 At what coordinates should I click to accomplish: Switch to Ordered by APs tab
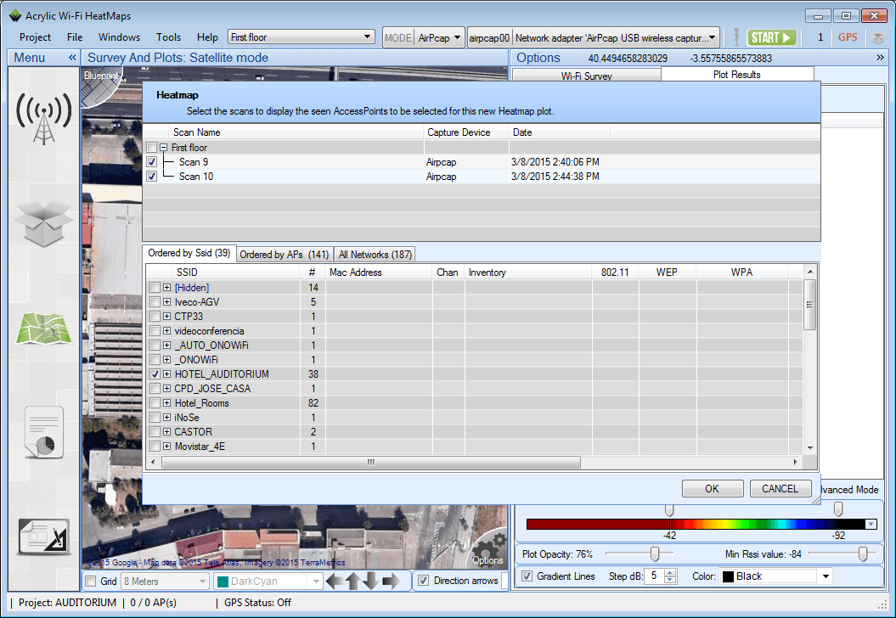pyautogui.click(x=284, y=255)
